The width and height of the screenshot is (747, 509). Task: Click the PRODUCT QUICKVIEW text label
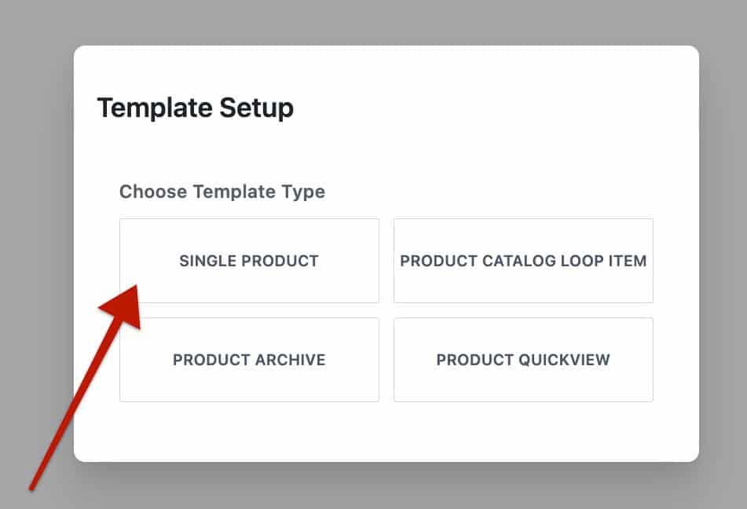click(x=523, y=359)
